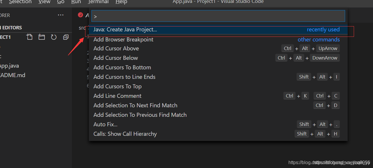Run Java: Create Java Project command
The height and width of the screenshot is (168, 373).
[218, 30]
